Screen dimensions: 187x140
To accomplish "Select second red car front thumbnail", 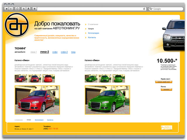I will 35,78.
